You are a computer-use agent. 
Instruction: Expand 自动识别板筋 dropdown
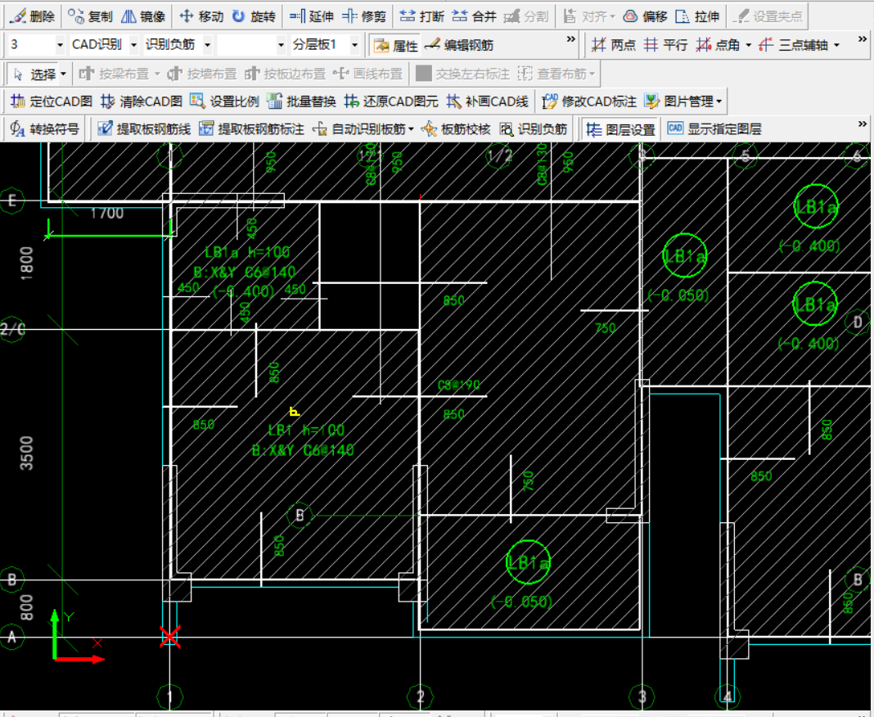411,129
